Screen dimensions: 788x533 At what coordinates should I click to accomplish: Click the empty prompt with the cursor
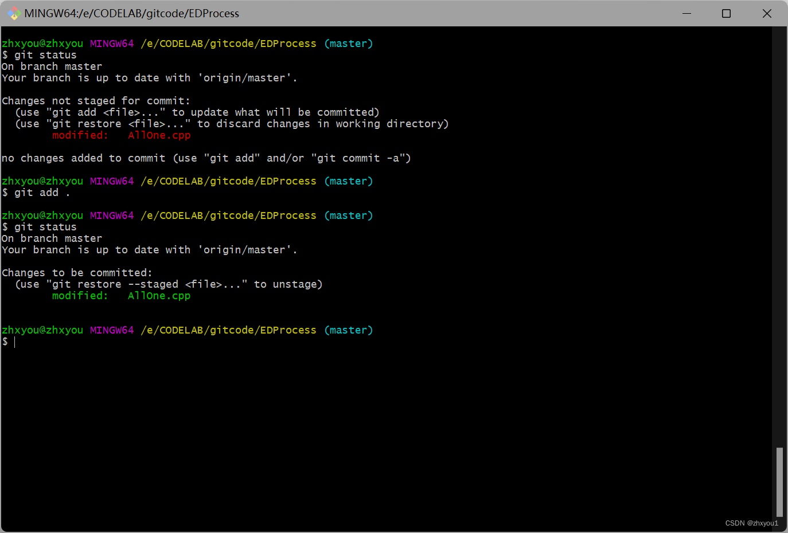tap(9, 342)
